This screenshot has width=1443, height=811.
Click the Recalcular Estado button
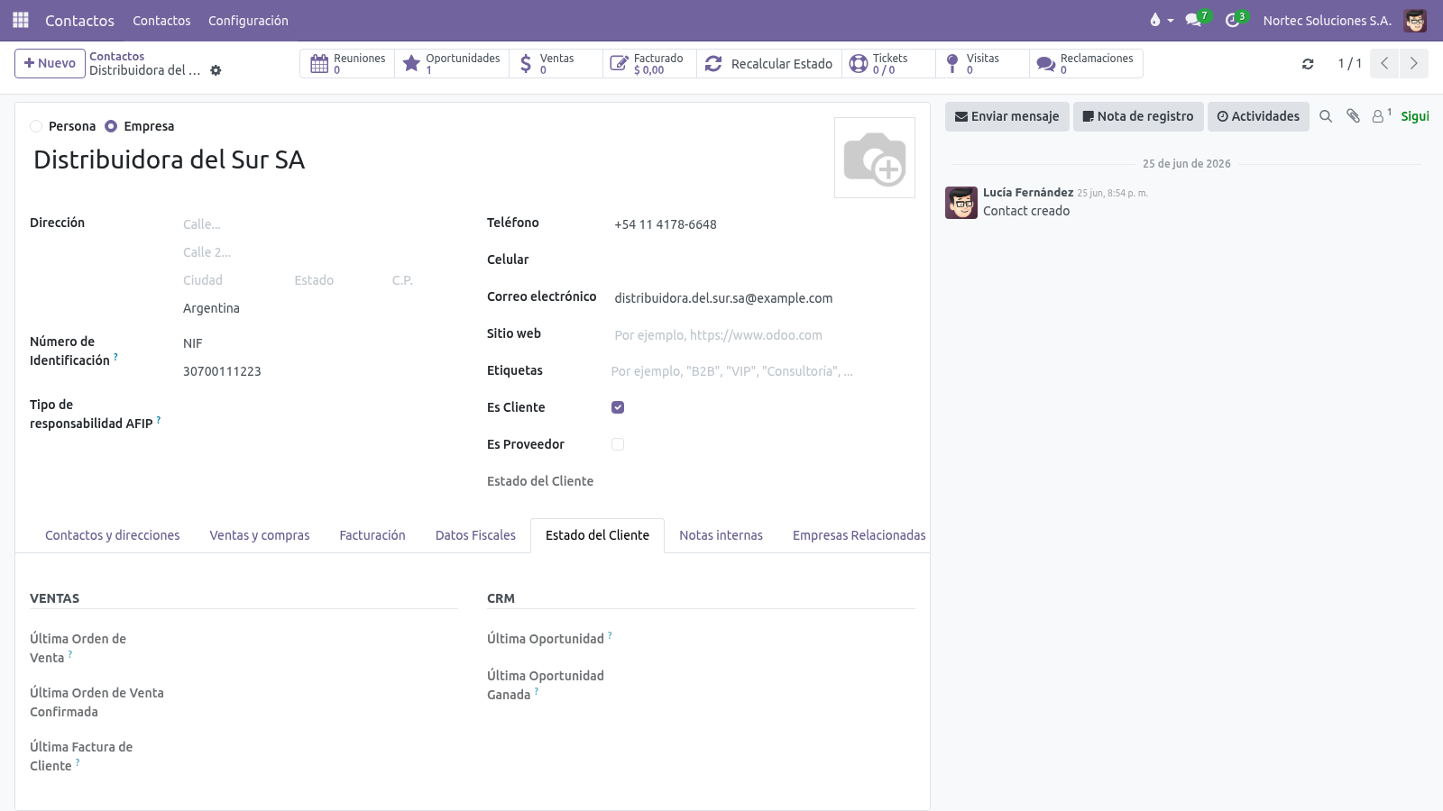(769, 64)
